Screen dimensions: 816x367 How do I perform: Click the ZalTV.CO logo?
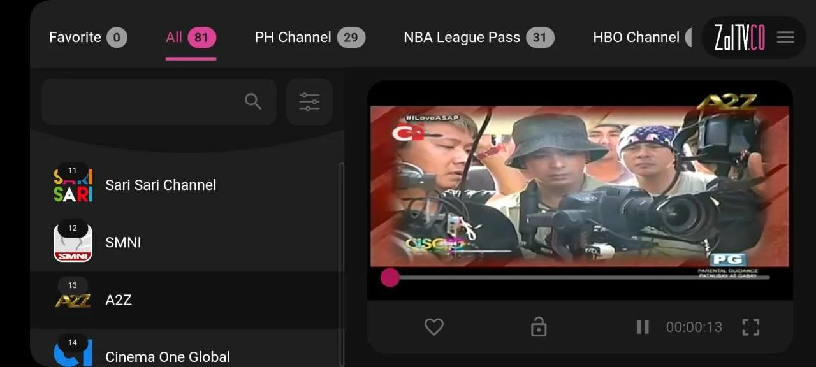pyautogui.click(x=739, y=38)
